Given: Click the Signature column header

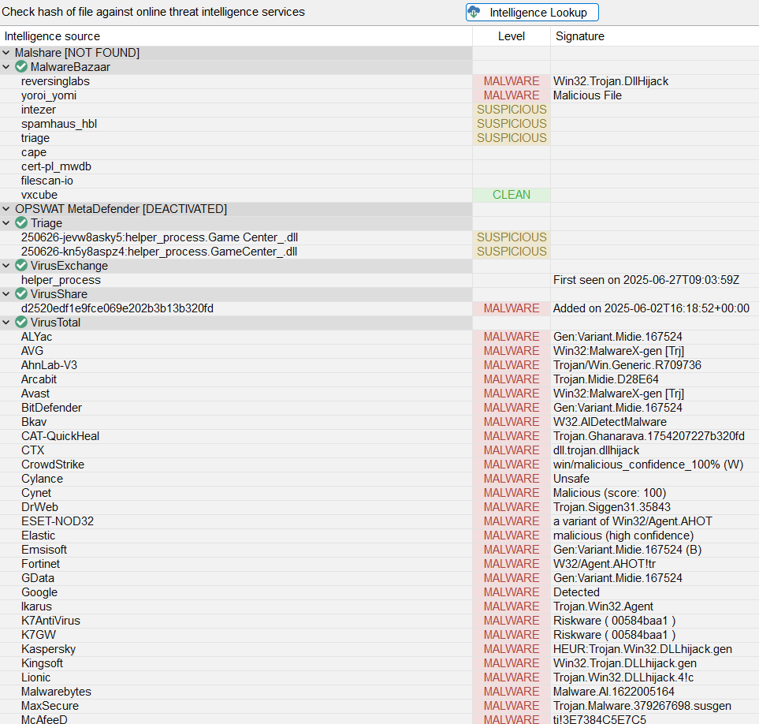Looking at the screenshot, I should 580,36.
